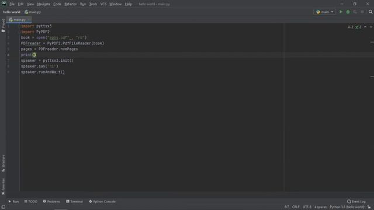This screenshot has width=374, height=210.
Task: Open the CRLF line separator selector
Action: click(x=296, y=207)
